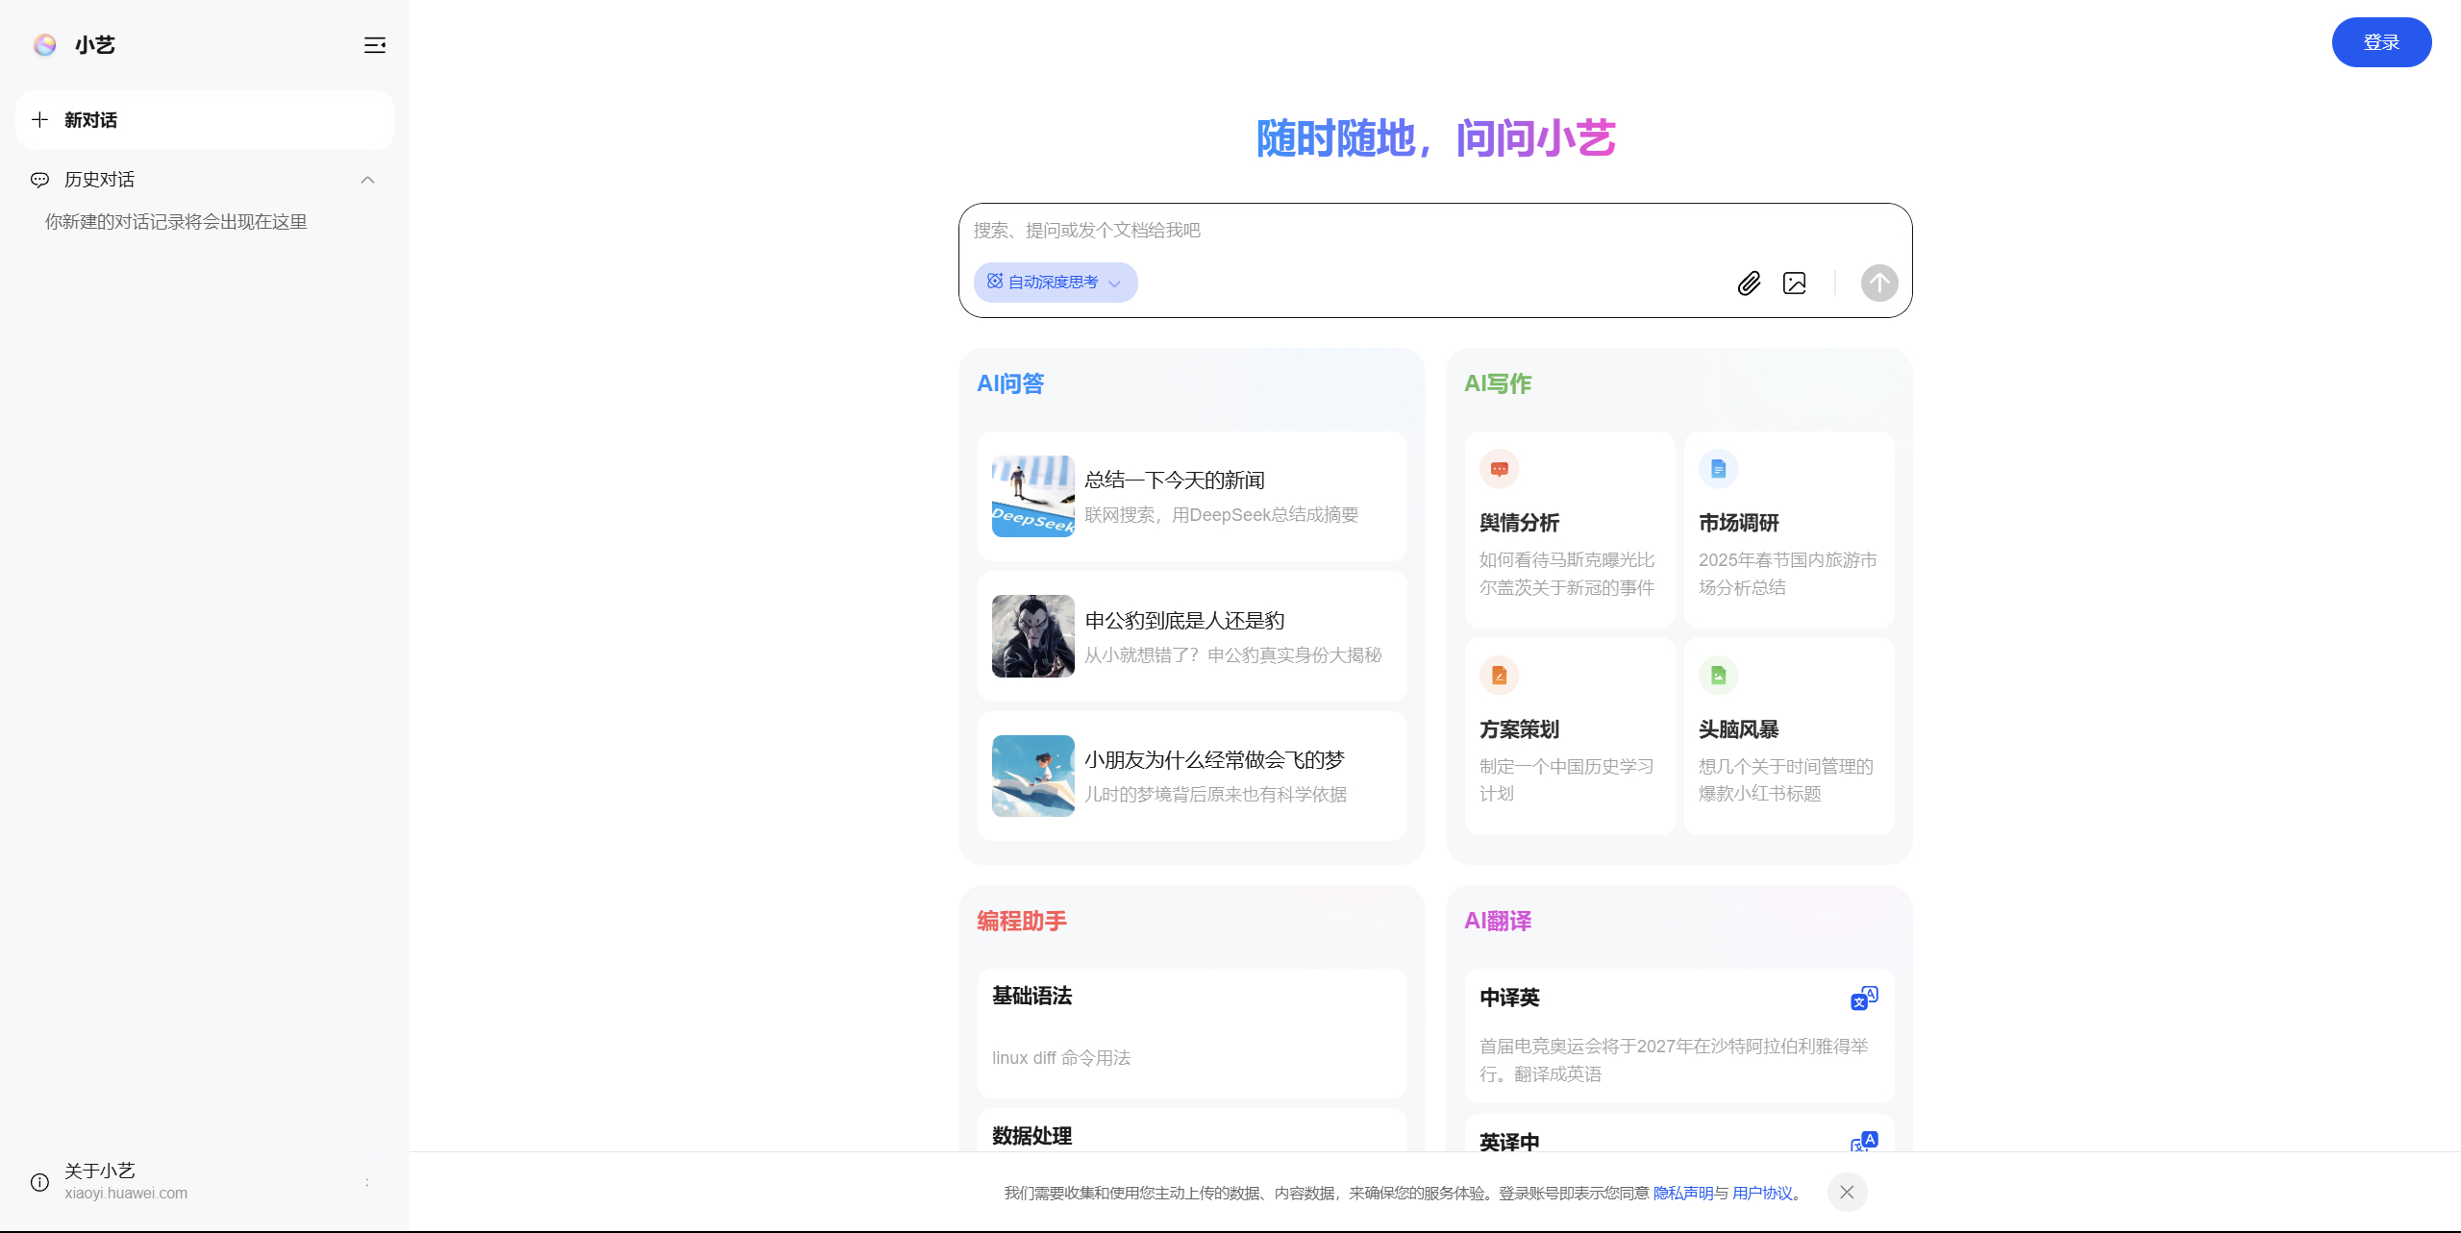The width and height of the screenshot is (2461, 1233).
Task: Open the DeepSeek news summary thumbnail
Action: click(x=1032, y=496)
